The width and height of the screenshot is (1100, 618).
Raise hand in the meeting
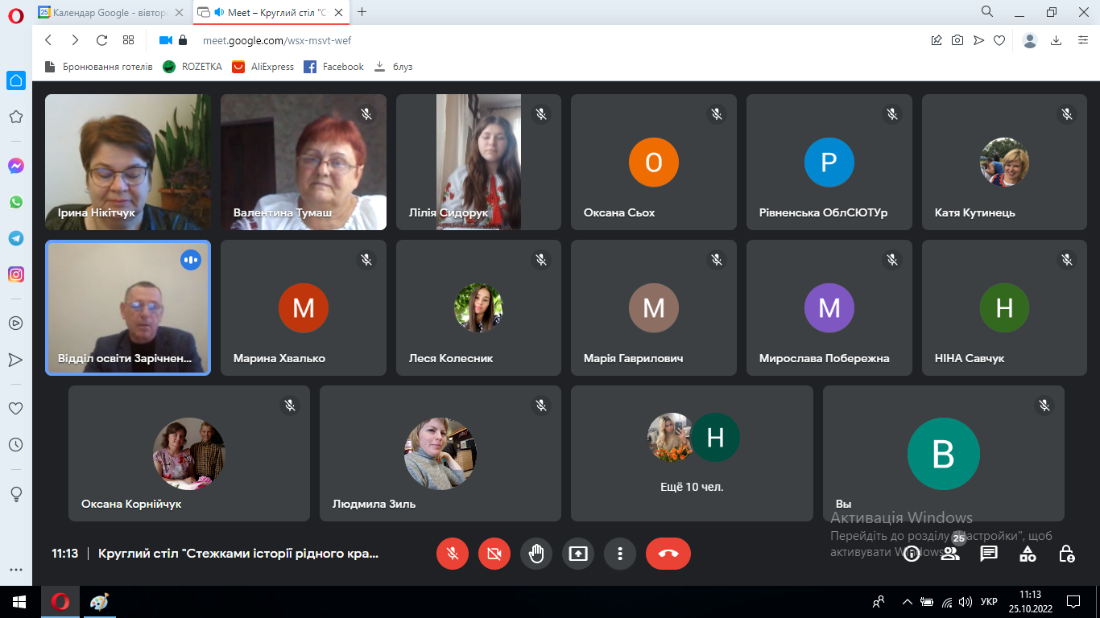pos(536,554)
